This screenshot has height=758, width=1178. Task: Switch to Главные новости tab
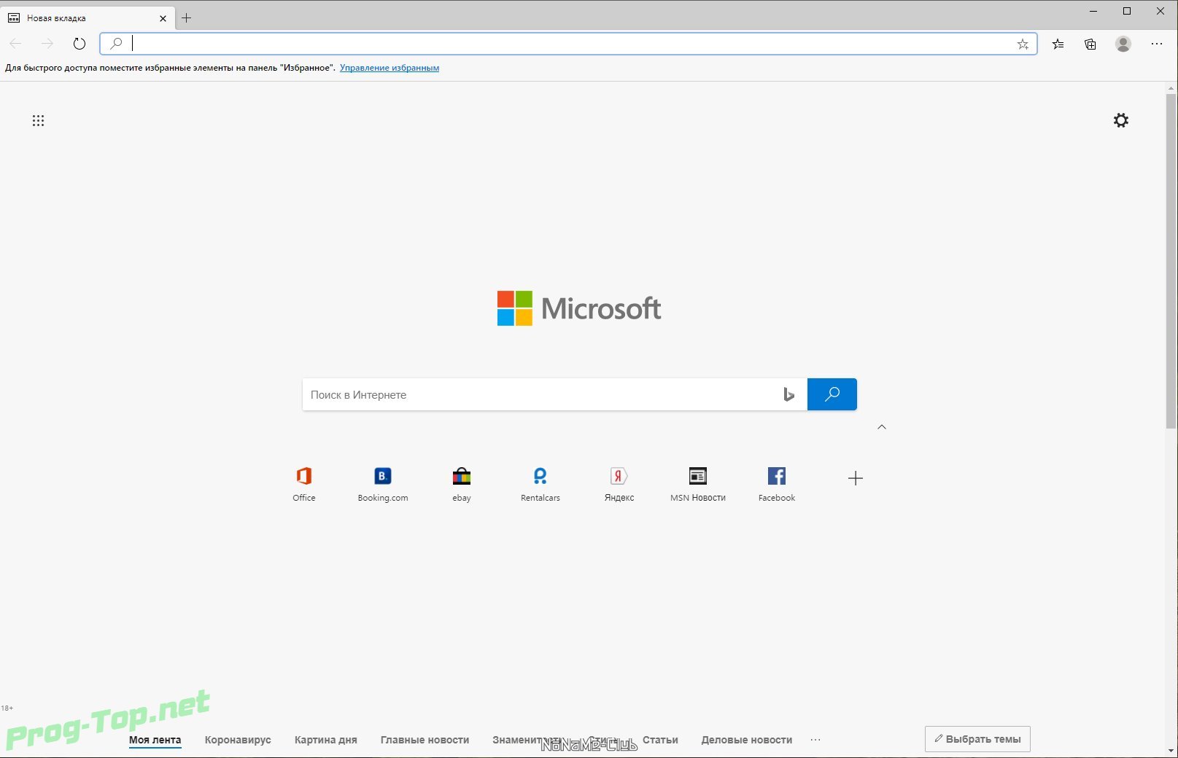pos(425,740)
